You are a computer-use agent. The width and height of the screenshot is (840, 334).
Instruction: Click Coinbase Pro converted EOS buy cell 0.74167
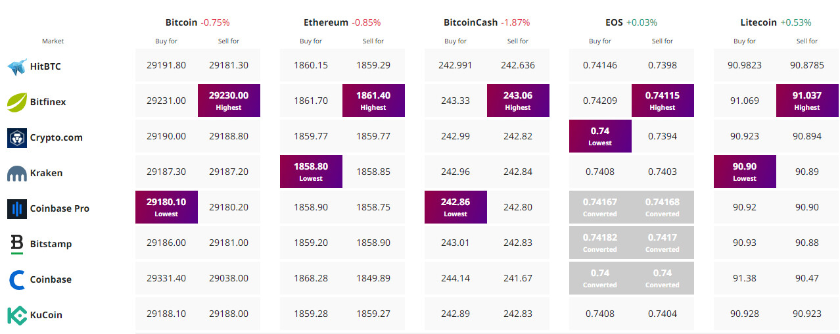point(600,206)
